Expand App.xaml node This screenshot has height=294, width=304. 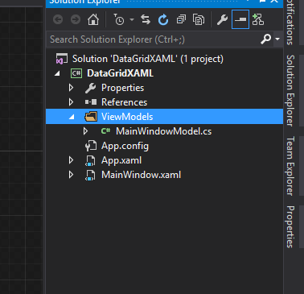click(71, 160)
